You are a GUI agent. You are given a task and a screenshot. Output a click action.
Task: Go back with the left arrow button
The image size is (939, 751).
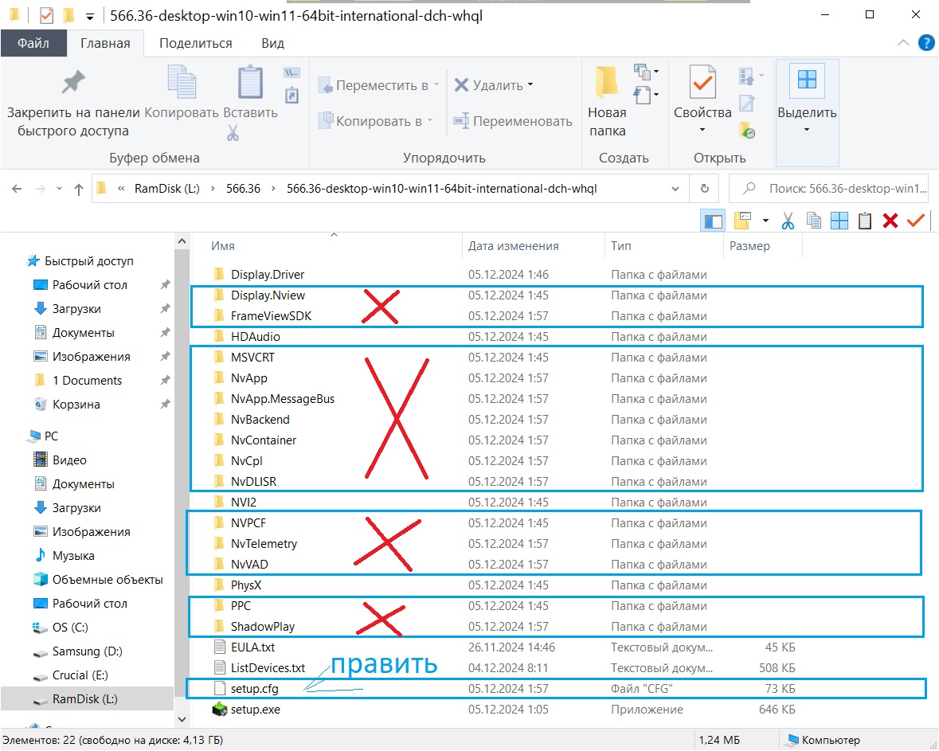(x=17, y=189)
